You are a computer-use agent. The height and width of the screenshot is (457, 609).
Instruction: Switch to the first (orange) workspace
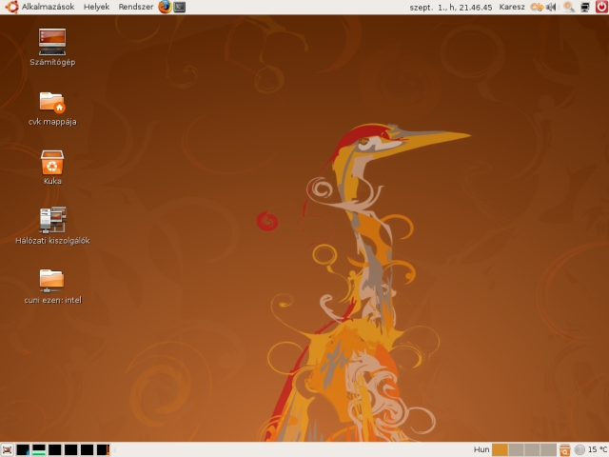coord(500,450)
